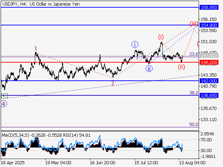Image resolution: width=223 pixels, height=167 pixels.
Task: Select the 23.6 Fibonacci level label
Action: click(x=194, y=54)
